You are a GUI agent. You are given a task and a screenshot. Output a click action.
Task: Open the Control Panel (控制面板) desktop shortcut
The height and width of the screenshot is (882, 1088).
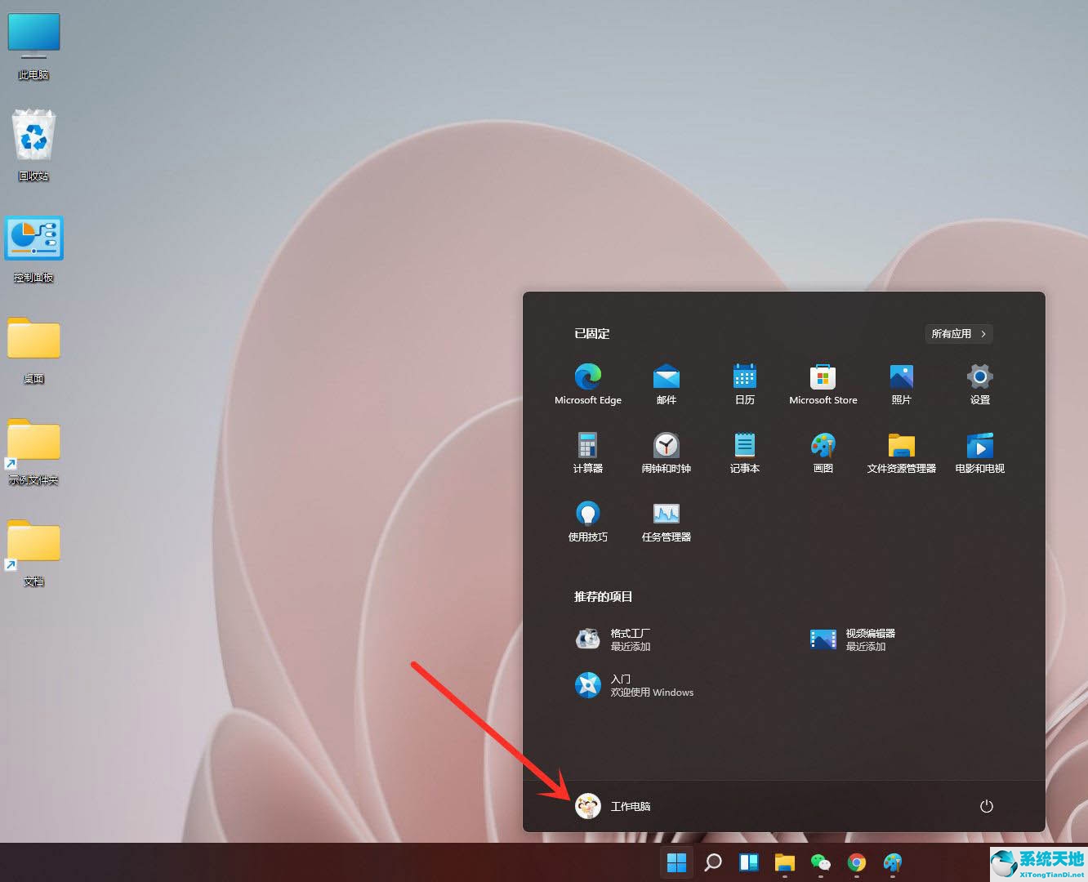point(33,238)
